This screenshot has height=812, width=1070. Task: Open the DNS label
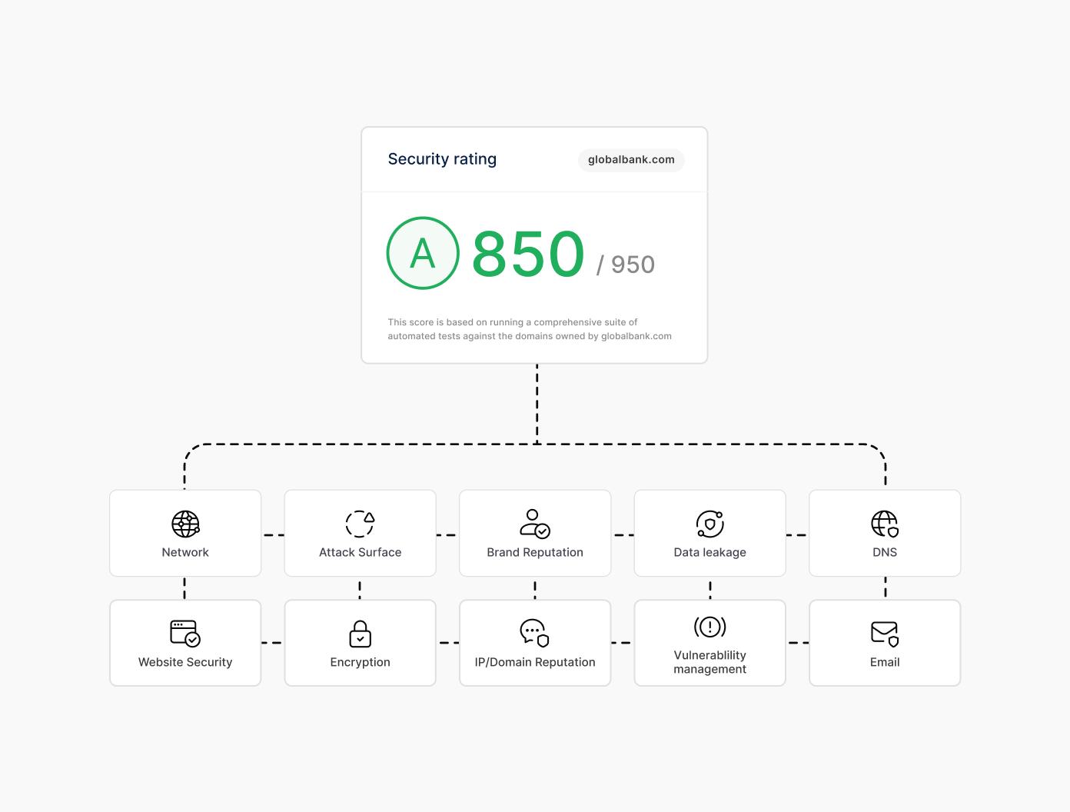[885, 552]
